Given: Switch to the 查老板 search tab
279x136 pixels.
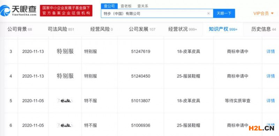Looking at the screenshot, I should tap(126, 6).
